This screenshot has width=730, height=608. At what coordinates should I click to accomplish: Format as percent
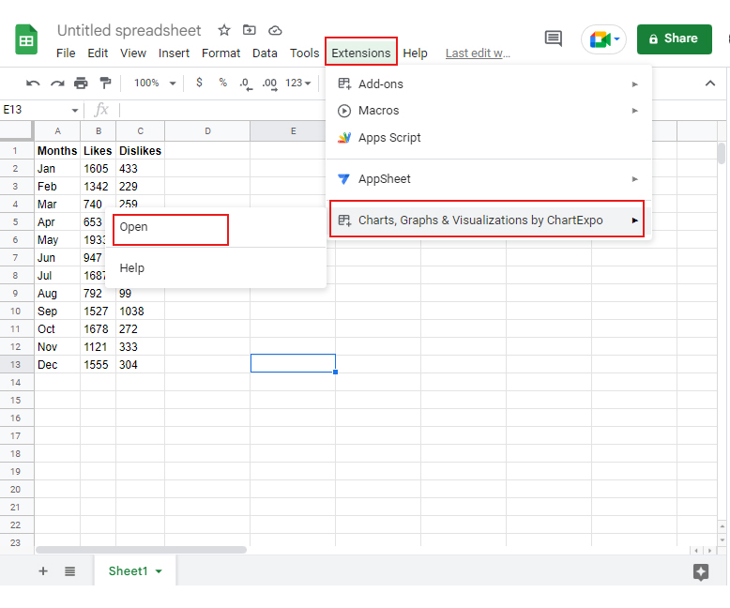(x=223, y=83)
